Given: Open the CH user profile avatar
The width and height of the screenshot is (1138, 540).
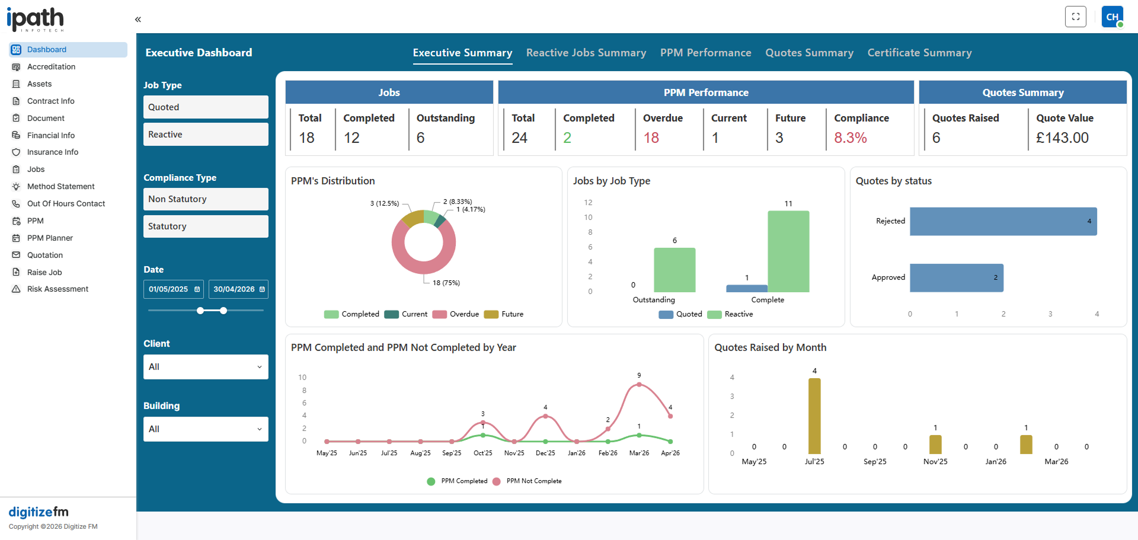Looking at the screenshot, I should (x=1113, y=17).
